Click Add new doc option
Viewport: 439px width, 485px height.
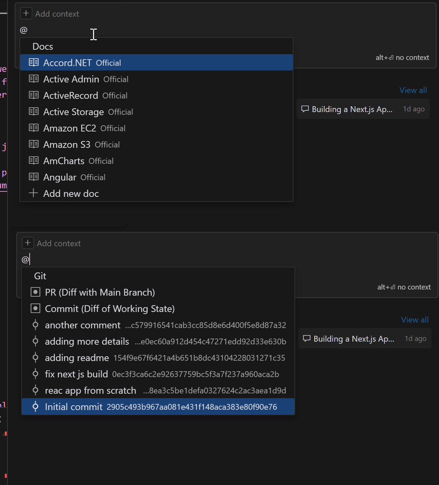tap(156, 193)
